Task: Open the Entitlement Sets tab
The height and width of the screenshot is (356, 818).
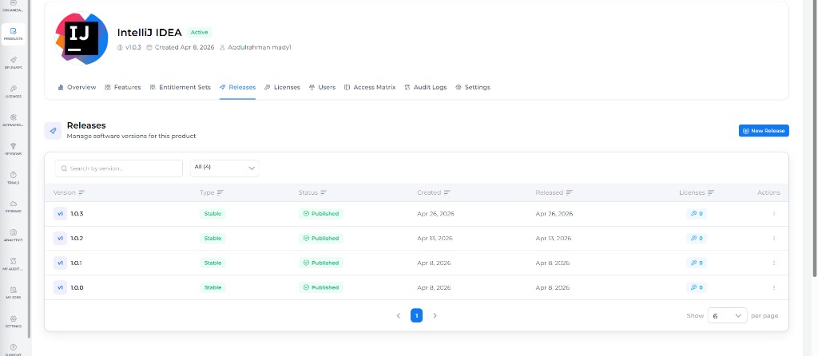Action: click(180, 88)
